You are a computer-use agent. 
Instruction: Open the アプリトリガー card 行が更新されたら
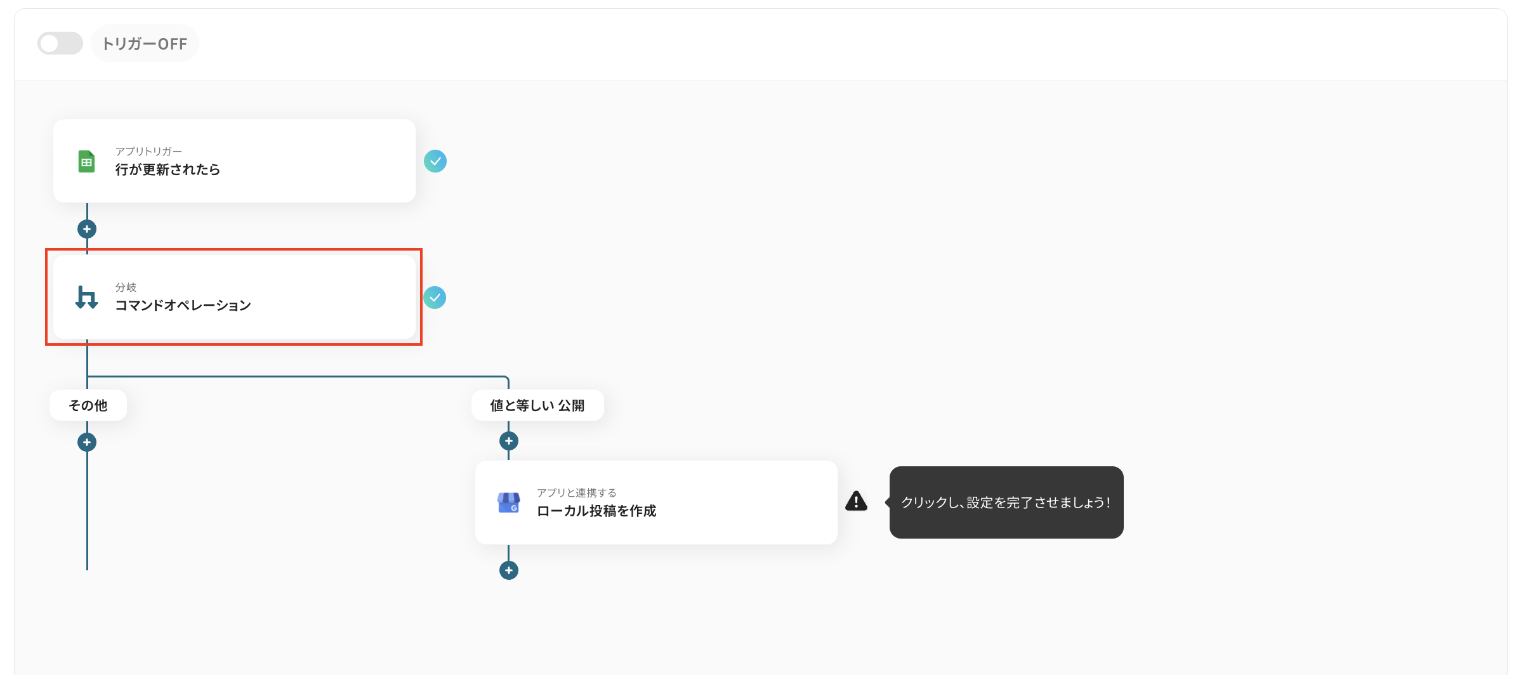[x=234, y=161]
